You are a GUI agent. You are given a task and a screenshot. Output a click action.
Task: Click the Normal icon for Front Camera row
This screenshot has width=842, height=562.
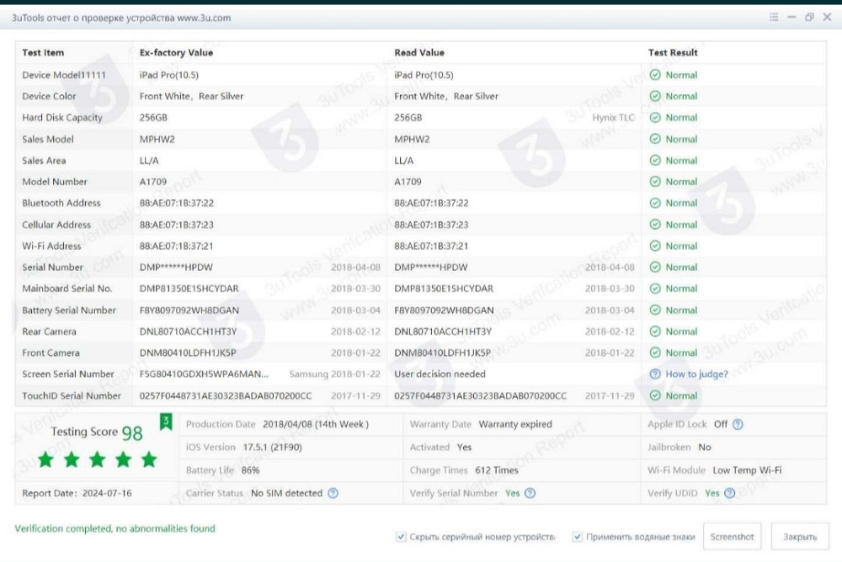coord(657,353)
